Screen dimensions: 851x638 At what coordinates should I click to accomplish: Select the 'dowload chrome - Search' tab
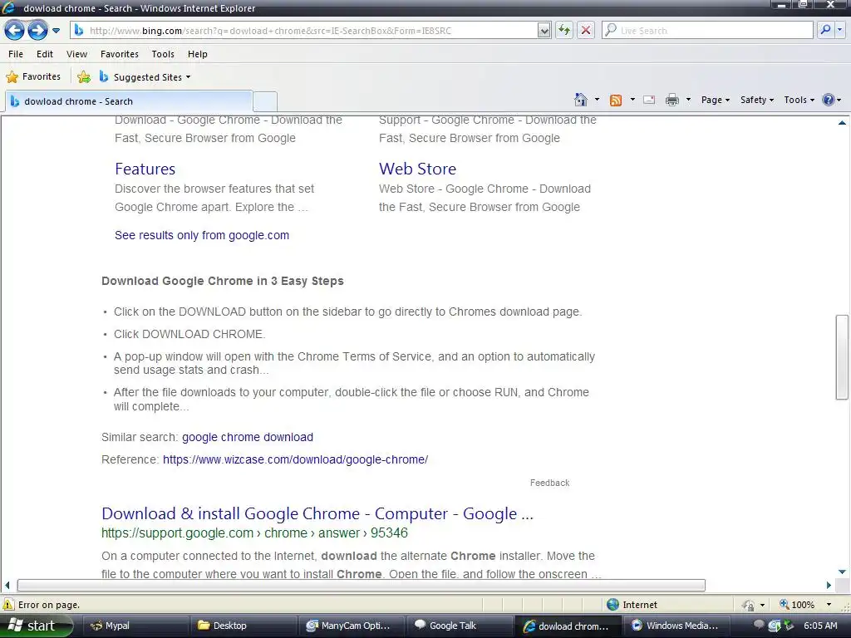coord(129,101)
